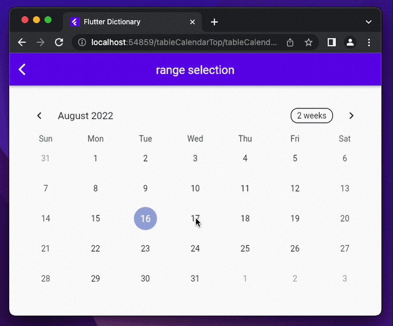Select the Flutter Dictionary tab
This screenshot has height=326, width=393.
point(132,22)
